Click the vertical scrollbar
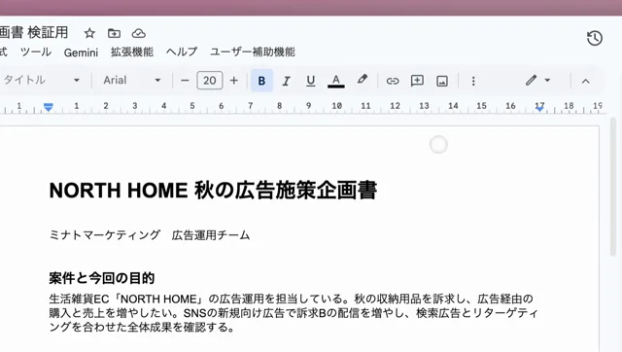 pos(613,187)
